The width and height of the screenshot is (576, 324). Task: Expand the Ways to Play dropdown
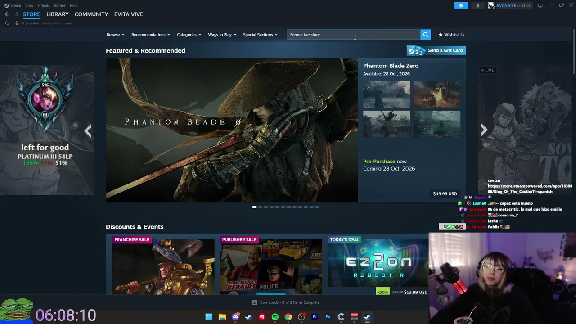[x=222, y=35]
